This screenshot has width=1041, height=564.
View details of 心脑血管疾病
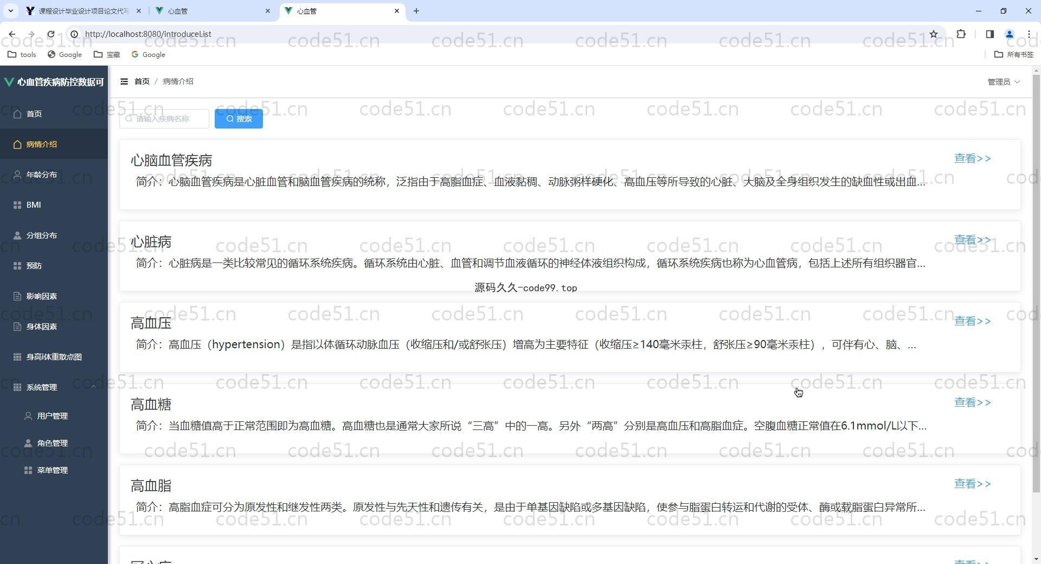972,158
